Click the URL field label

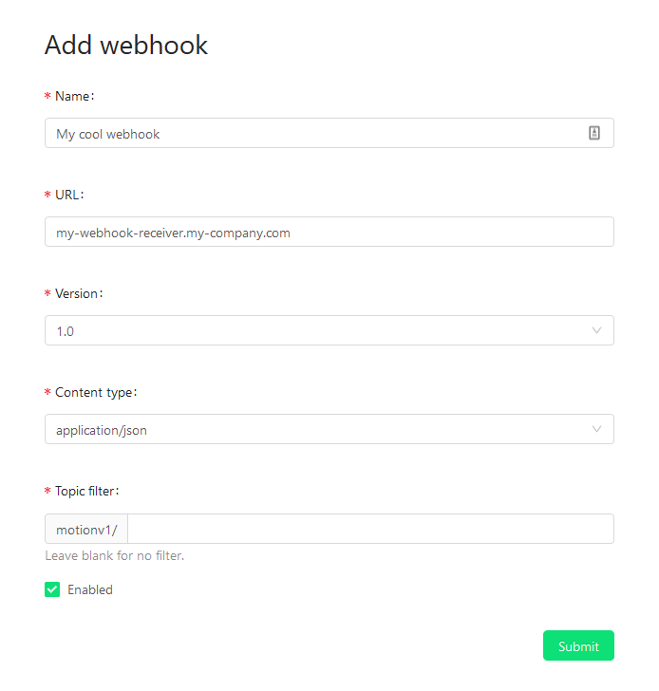click(x=68, y=195)
